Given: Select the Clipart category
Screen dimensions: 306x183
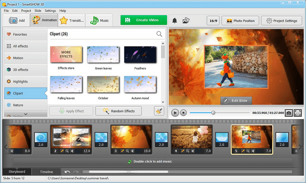Looking at the screenshot, I should point(25,93).
